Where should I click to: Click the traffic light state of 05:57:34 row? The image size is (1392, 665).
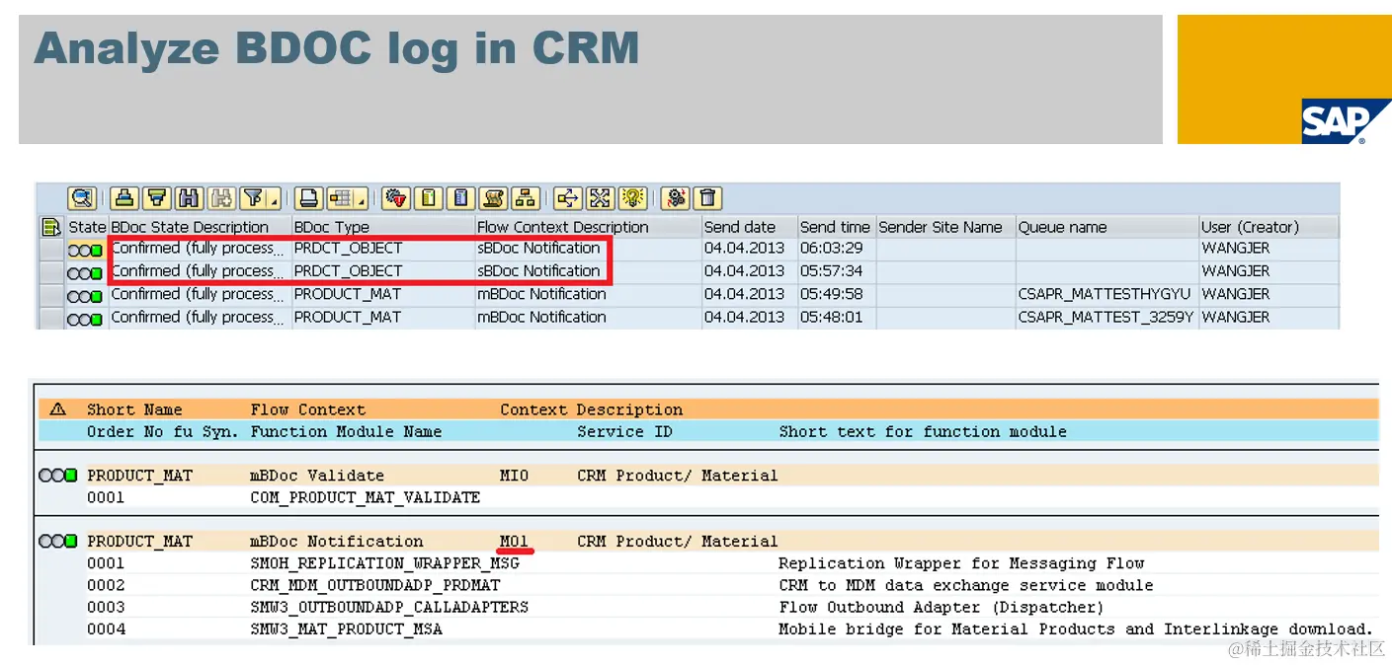click(x=85, y=273)
